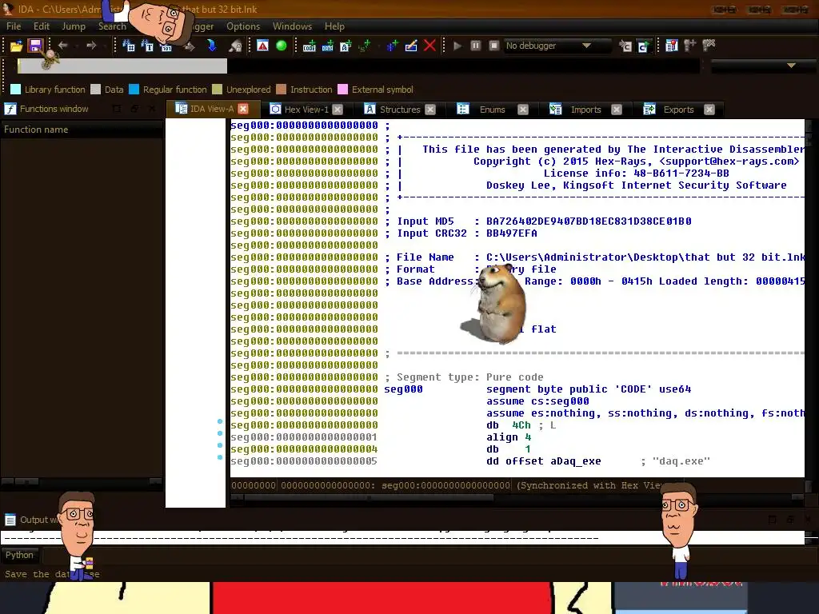The width and height of the screenshot is (819, 614).
Task: Click the 'C' attach process icon
Action: pyautogui.click(x=625, y=46)
